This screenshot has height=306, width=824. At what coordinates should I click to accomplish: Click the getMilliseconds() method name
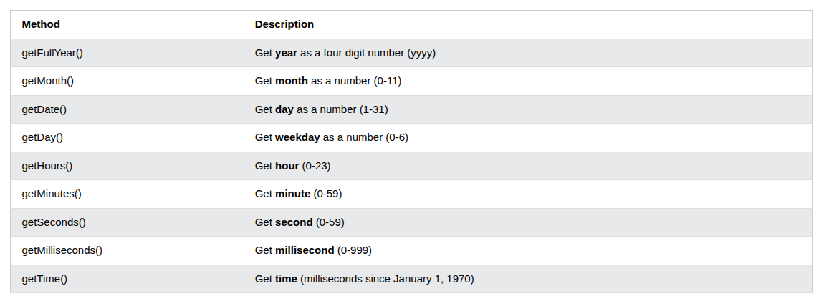[x=62, y=250]
